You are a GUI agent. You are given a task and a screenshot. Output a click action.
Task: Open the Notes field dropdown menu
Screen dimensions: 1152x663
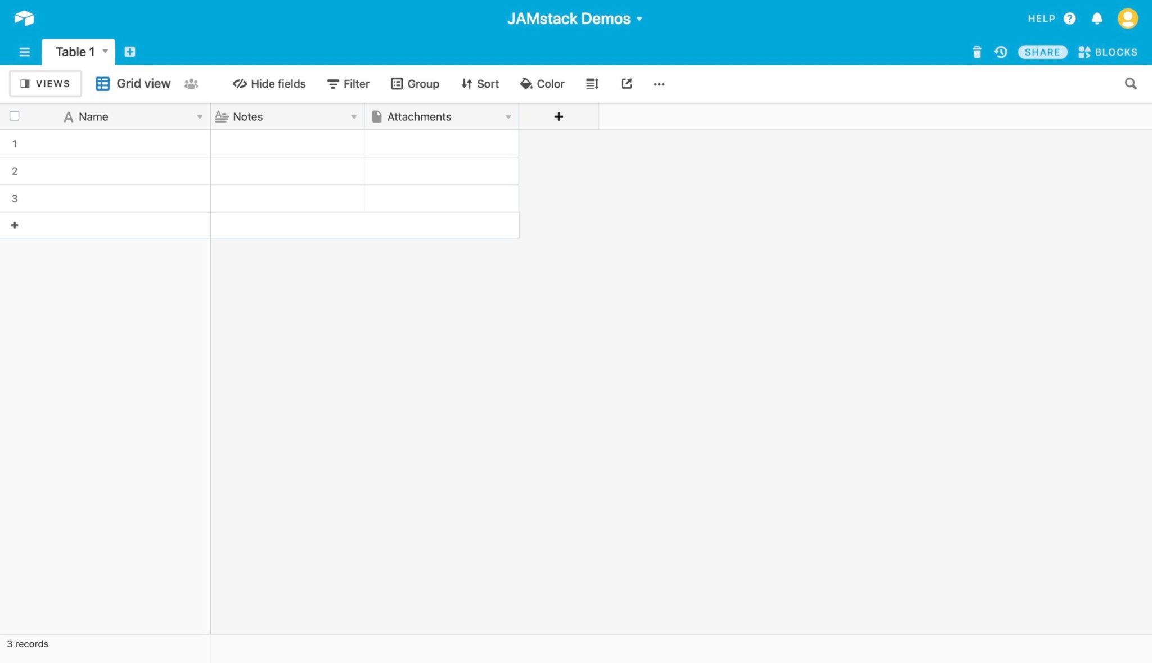354,117
